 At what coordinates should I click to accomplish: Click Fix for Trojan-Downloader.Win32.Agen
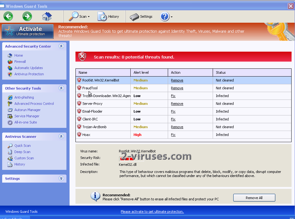173,96
